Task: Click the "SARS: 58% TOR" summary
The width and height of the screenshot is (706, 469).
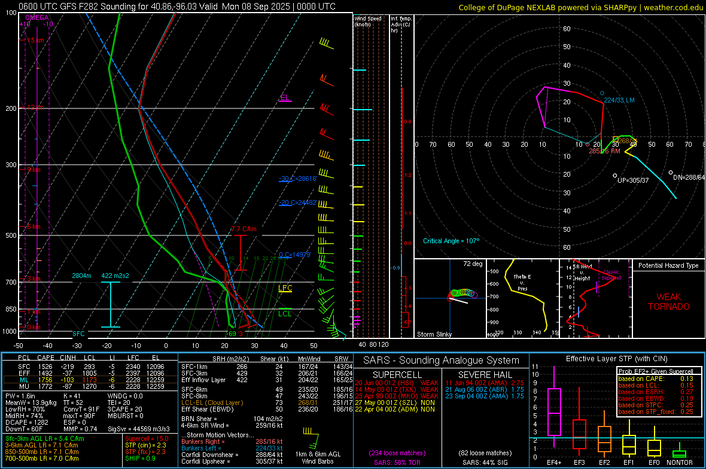Action: tap(397, 462)
